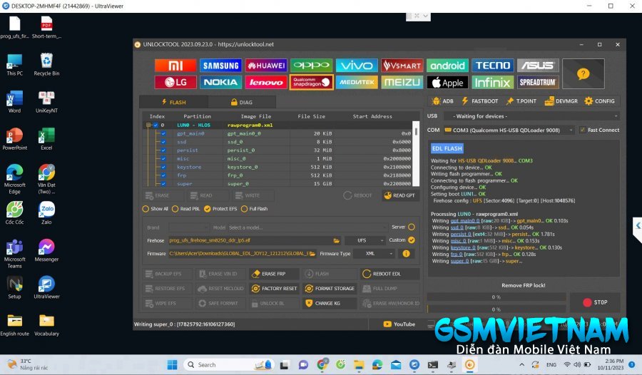Image resolution: width=642 pixels, height=375 pixels.
Task: Open the Firmware Type XML dropdown
Action: (374, 254)
